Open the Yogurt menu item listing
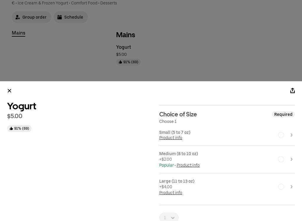Viewport: 302px width, 221px height. pos(124,47)
